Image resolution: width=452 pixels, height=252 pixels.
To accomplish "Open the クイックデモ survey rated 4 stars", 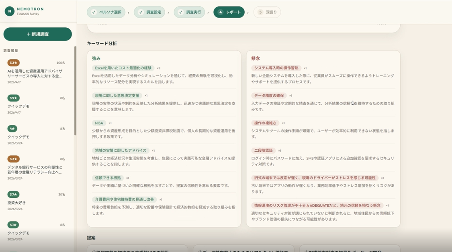I will pos(36,135).
